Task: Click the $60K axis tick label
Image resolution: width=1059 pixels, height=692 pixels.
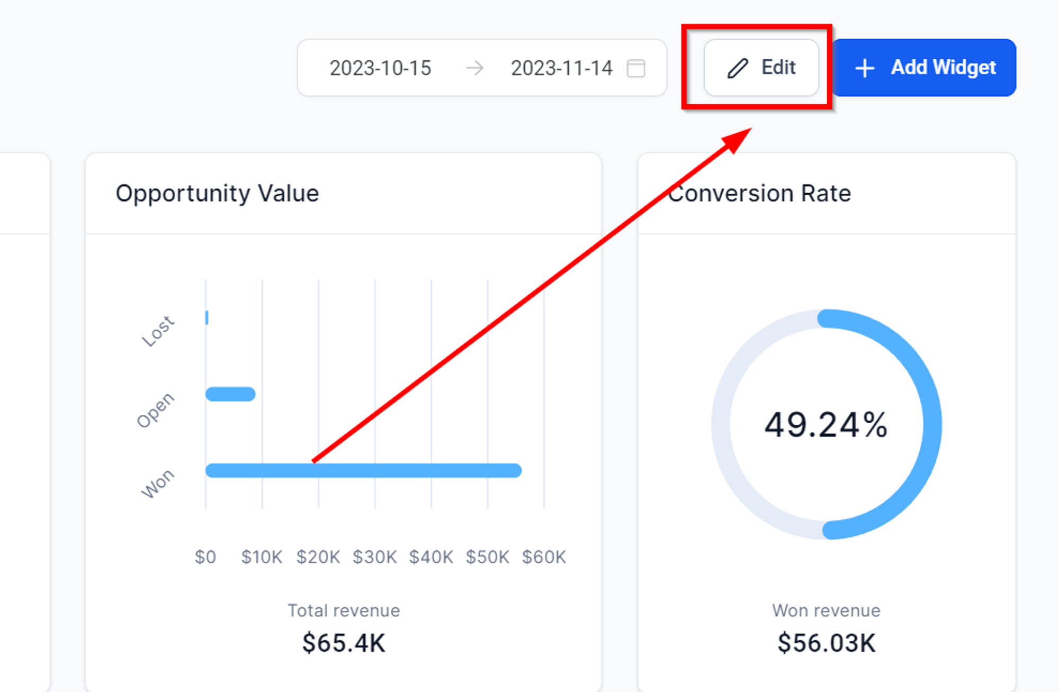Action: tap(544, 557)
